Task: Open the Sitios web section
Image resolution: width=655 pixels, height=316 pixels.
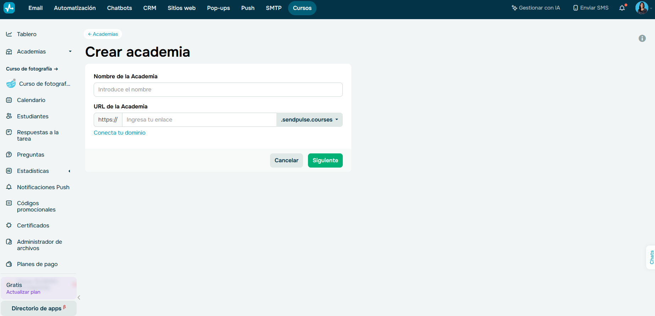Action: [x=182, y=8]
